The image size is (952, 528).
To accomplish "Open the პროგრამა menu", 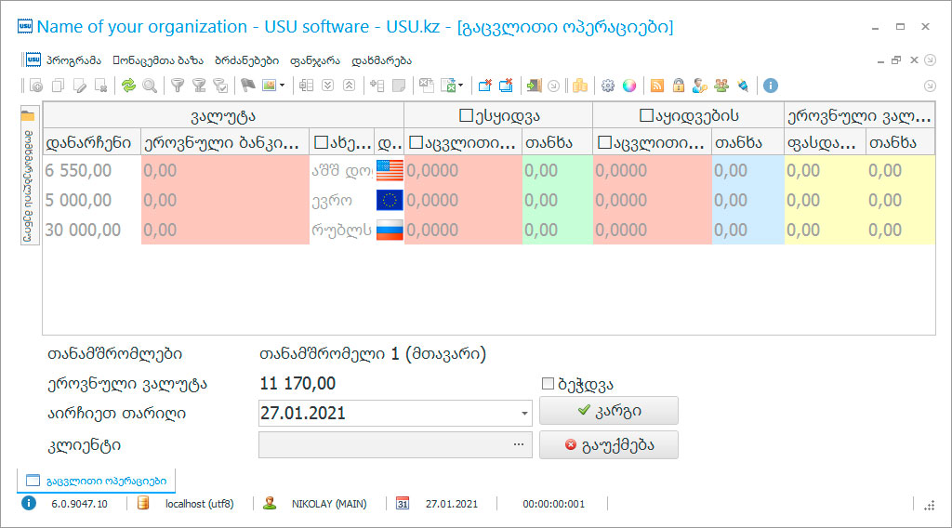I will coord(73,60).
